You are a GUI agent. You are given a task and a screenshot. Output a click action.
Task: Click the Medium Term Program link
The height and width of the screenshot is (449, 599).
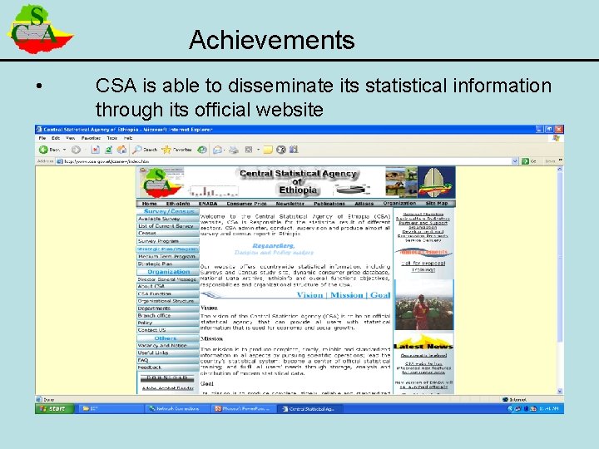(168, 257)
